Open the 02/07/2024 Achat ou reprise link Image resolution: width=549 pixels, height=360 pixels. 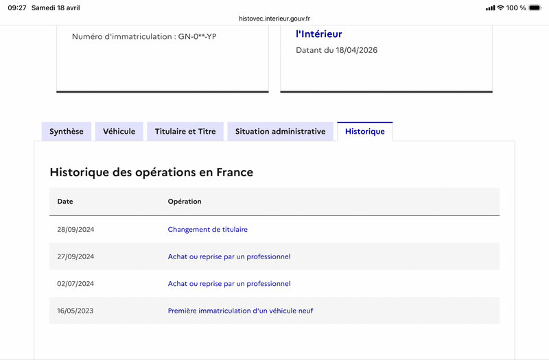click(x=229, y=284)
